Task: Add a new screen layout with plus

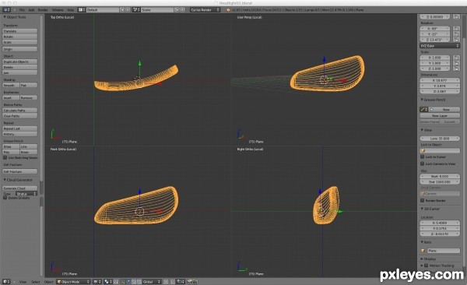Action: pos(122,10)
